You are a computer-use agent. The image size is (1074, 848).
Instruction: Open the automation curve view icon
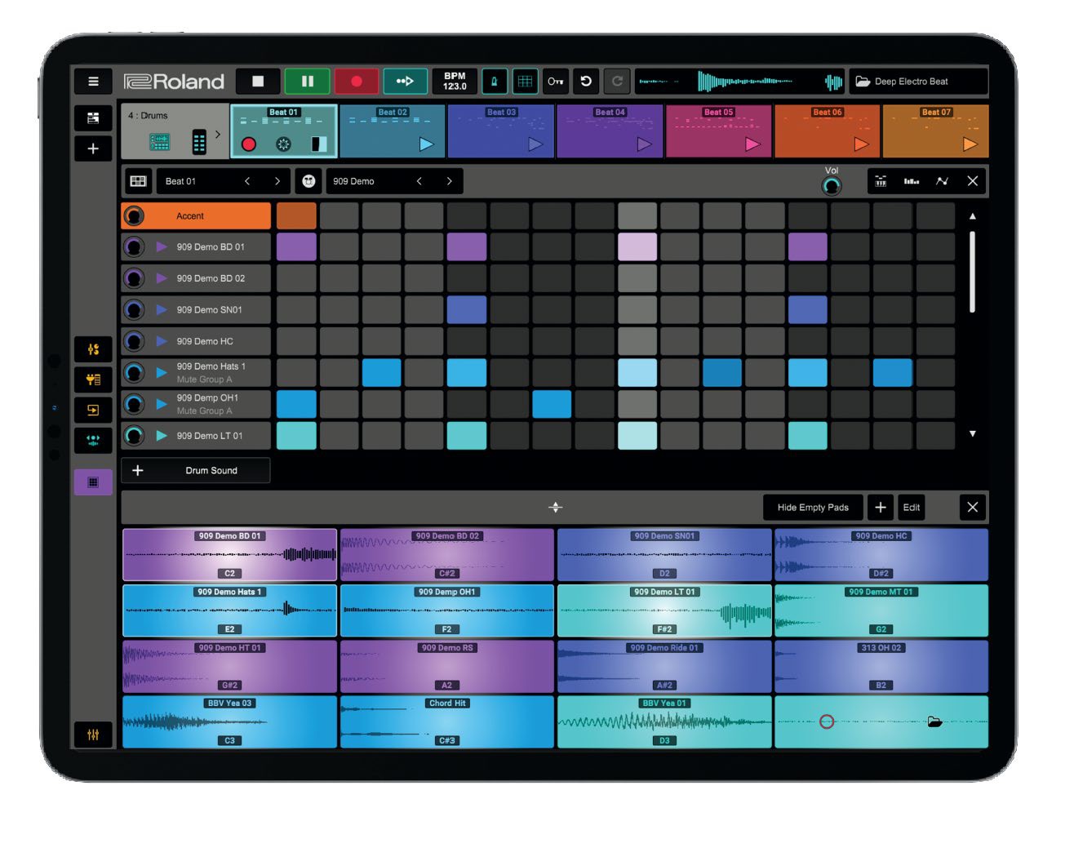click(942, 181)
